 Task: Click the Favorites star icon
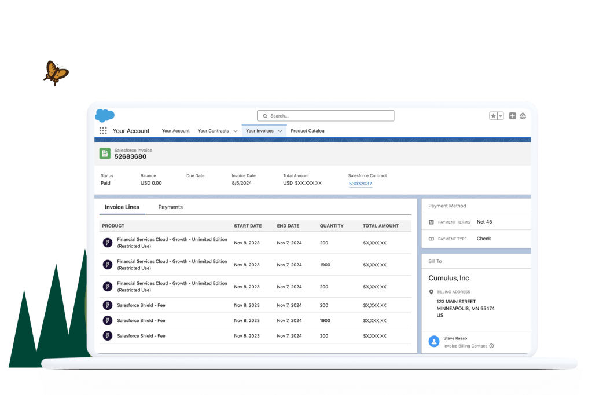coord(493,116)
